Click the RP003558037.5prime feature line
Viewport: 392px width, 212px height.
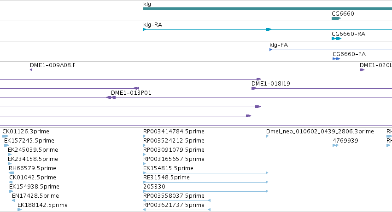click(177, 201)
